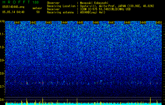Click the 0441 time marker
The image size is (165, 105).
[17, 23]
